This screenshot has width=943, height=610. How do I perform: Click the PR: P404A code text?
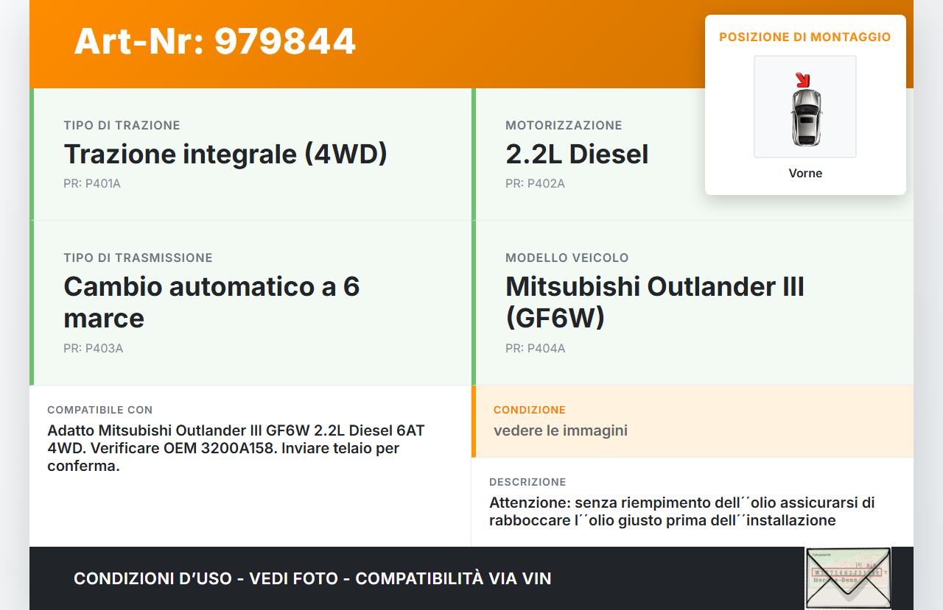535,348
